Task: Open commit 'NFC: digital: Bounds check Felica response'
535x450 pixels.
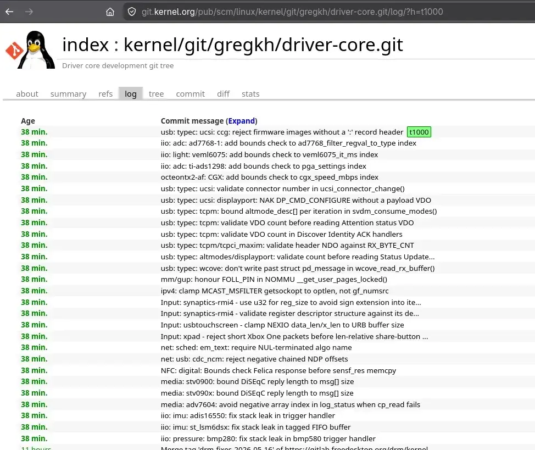Action: click(278, 370)
